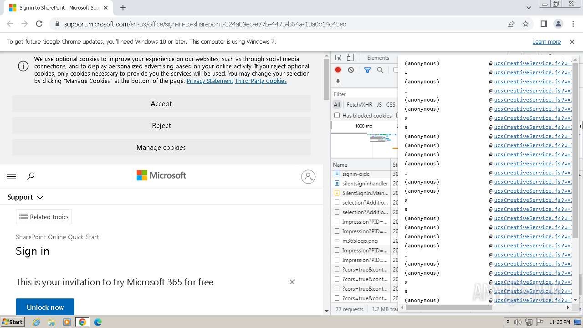This screenshot has height=328, width=583.
Task: Select the CSS filter type
Action: click(x=391, y=105)
